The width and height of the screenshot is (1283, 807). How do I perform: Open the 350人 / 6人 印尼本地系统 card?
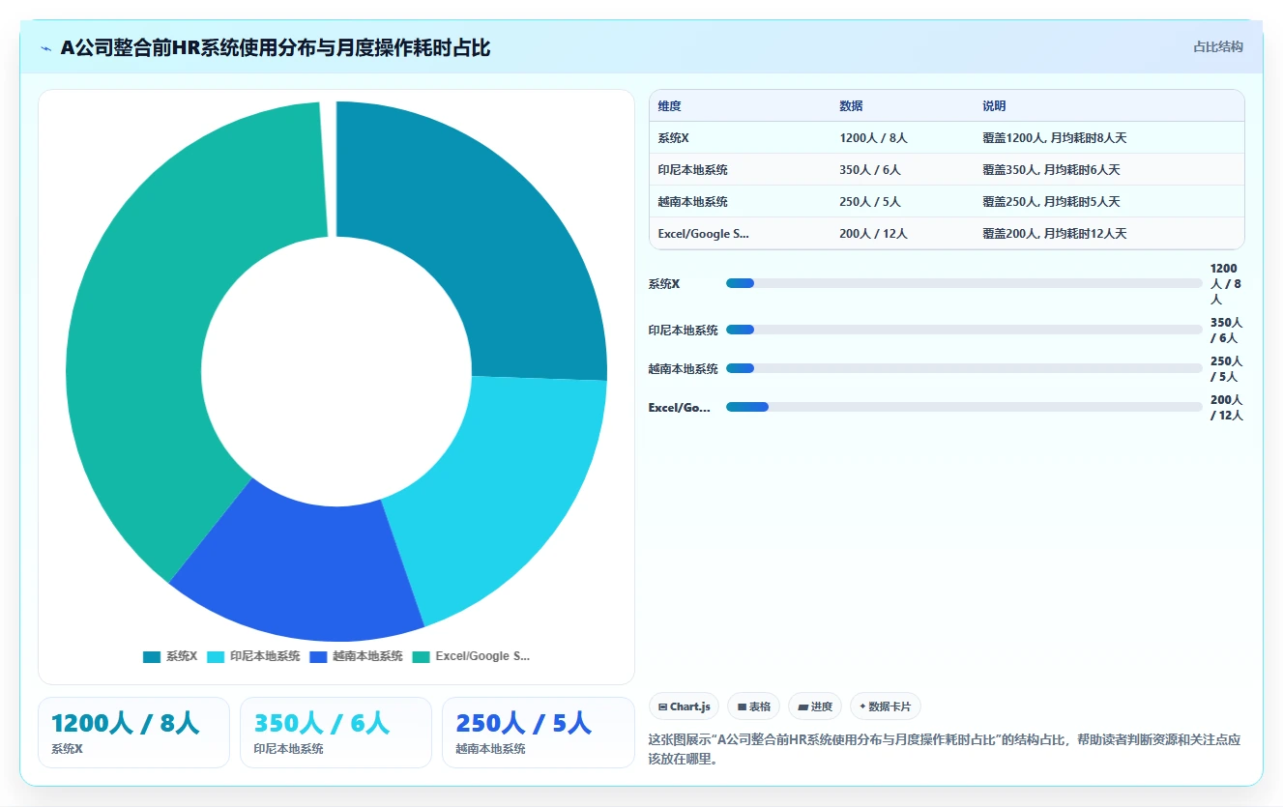pos(335,733)
